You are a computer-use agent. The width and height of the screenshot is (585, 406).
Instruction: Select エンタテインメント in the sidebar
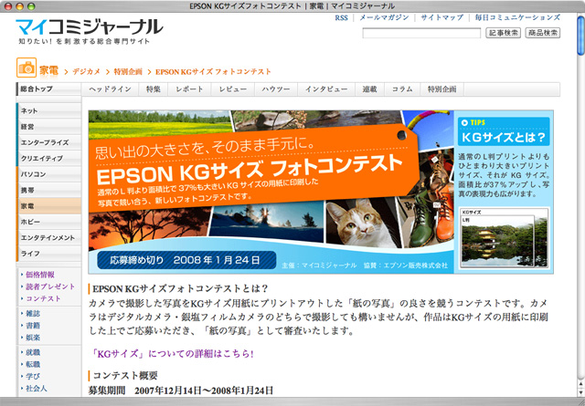pos(48,237)
